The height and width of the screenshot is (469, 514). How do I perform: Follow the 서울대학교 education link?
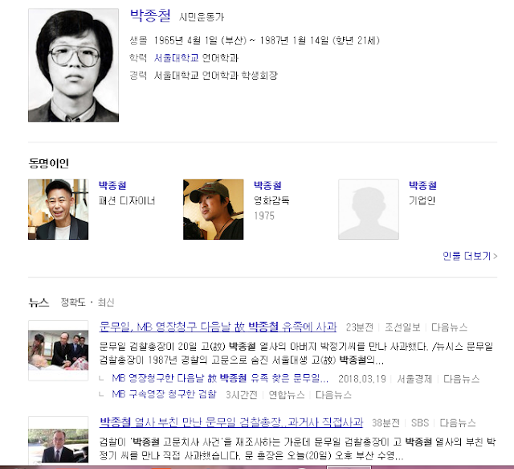pyautogui.click(x=177, y=58)
